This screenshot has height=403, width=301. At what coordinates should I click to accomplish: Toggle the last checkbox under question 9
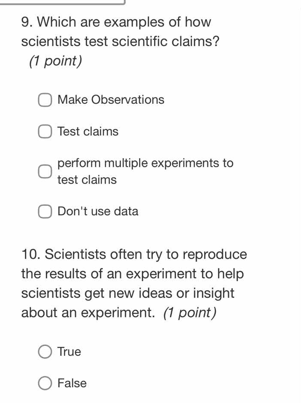[45, 211]
